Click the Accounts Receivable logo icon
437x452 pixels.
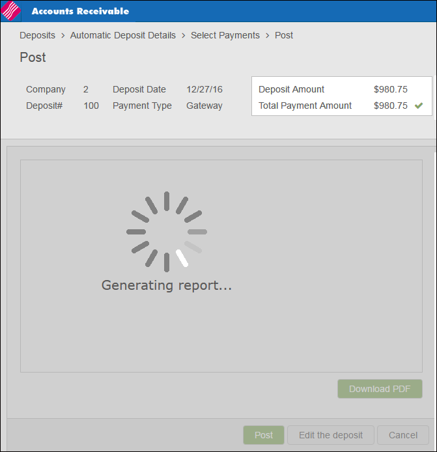(x=10, y=11)
